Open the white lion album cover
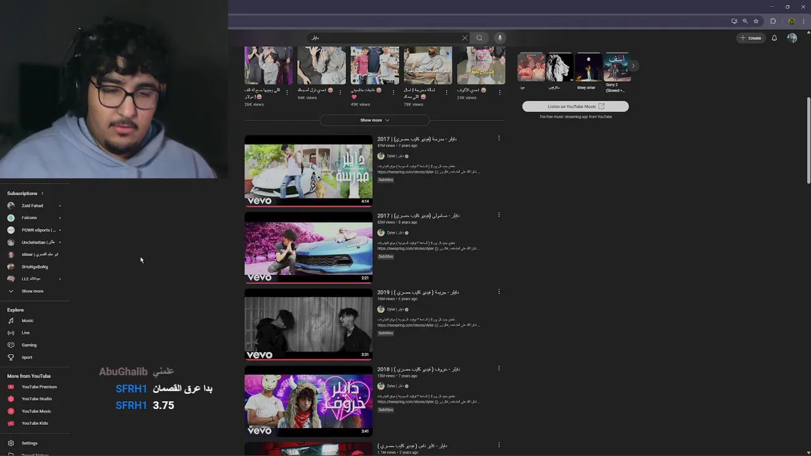Image resolution: width=811 pixels, height=456 pixels. (x=560, y=67)
